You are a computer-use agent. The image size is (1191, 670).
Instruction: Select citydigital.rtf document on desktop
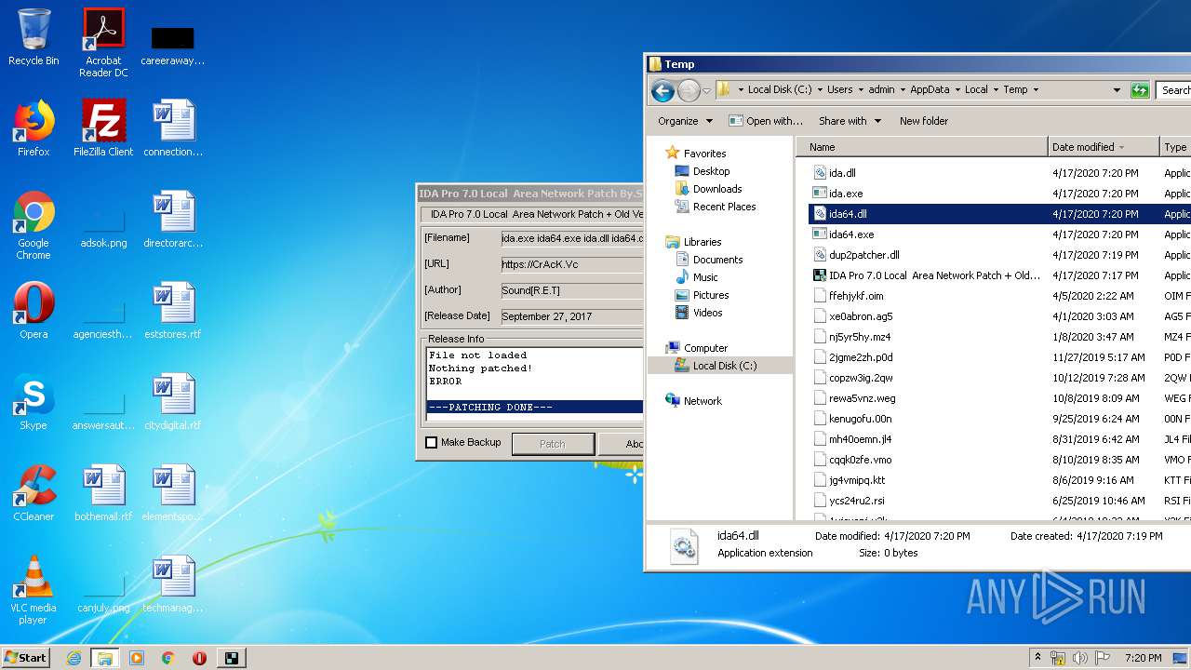point(173,402)
